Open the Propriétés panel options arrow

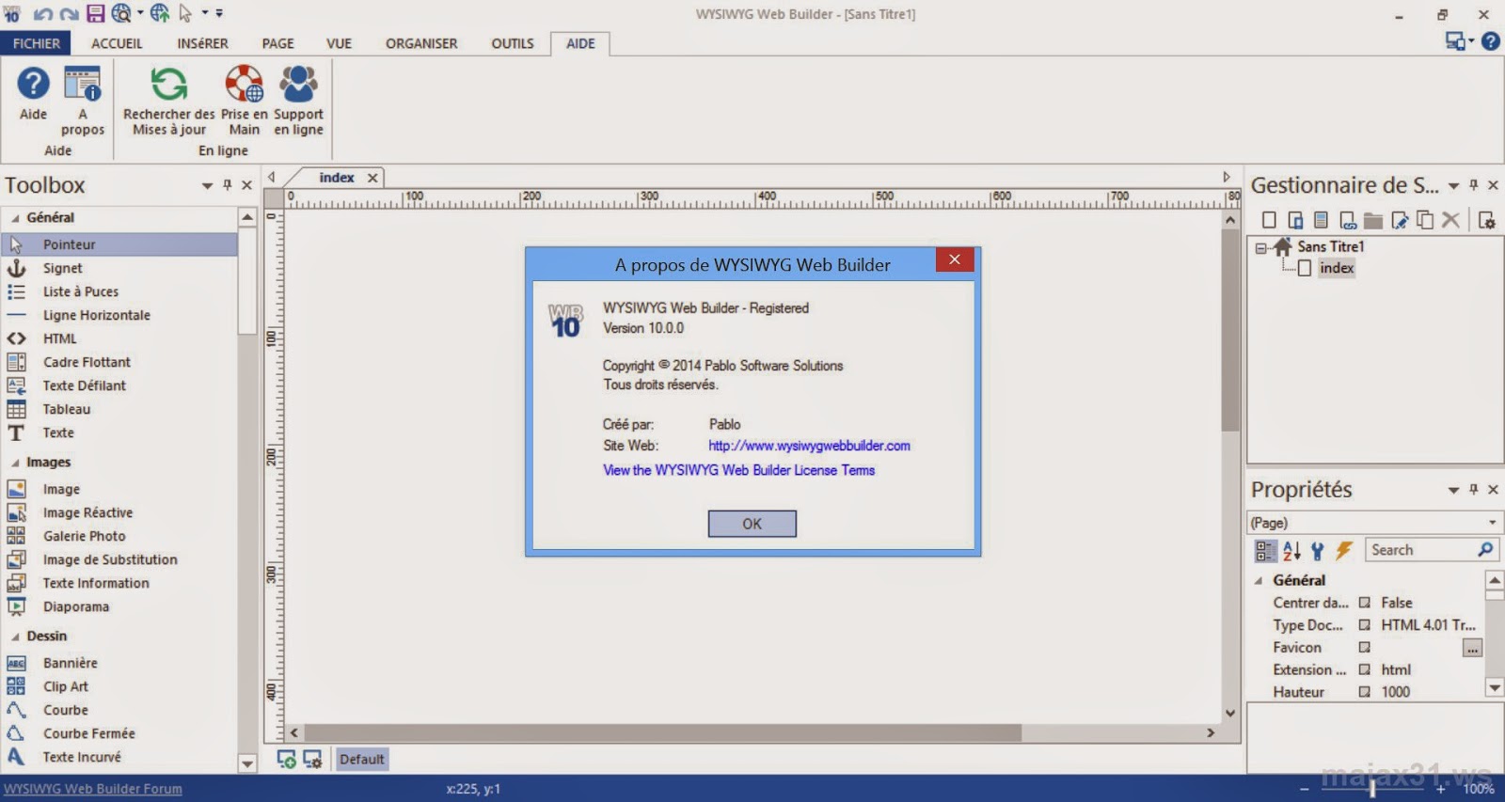1453,490
